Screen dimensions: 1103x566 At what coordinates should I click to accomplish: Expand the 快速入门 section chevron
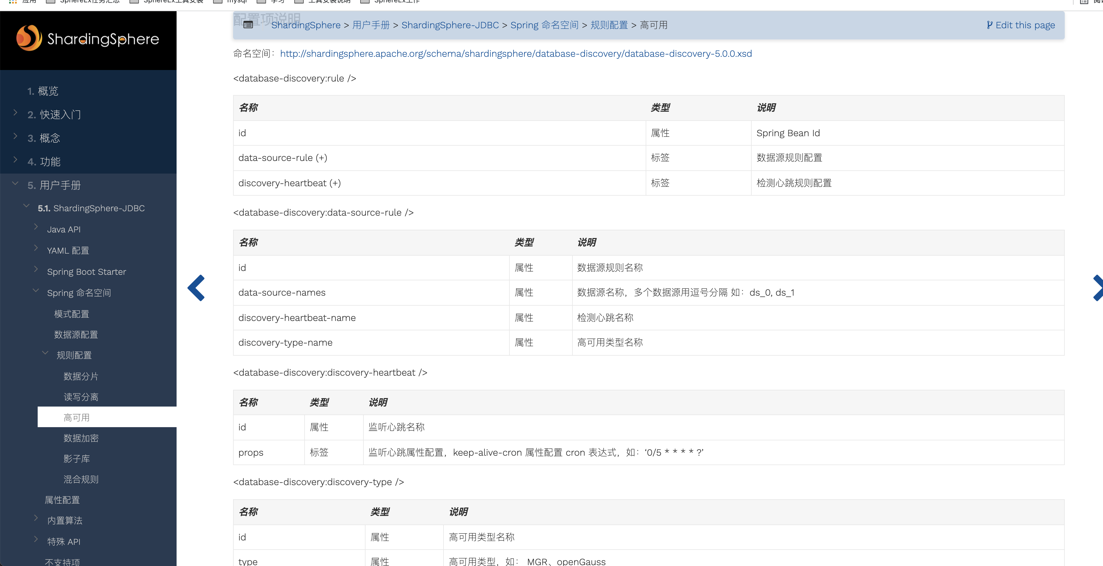pyautogui.click(x=15, y=113)
